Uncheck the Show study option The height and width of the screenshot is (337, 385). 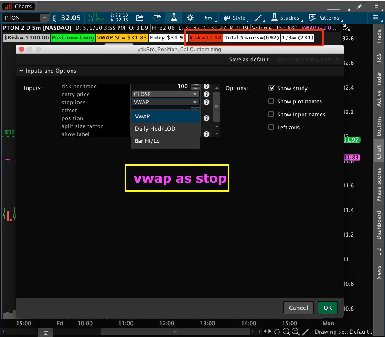coord(271,89)
